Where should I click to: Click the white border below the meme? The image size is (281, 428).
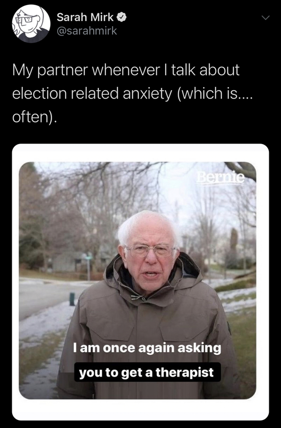(x=141, y=410)
